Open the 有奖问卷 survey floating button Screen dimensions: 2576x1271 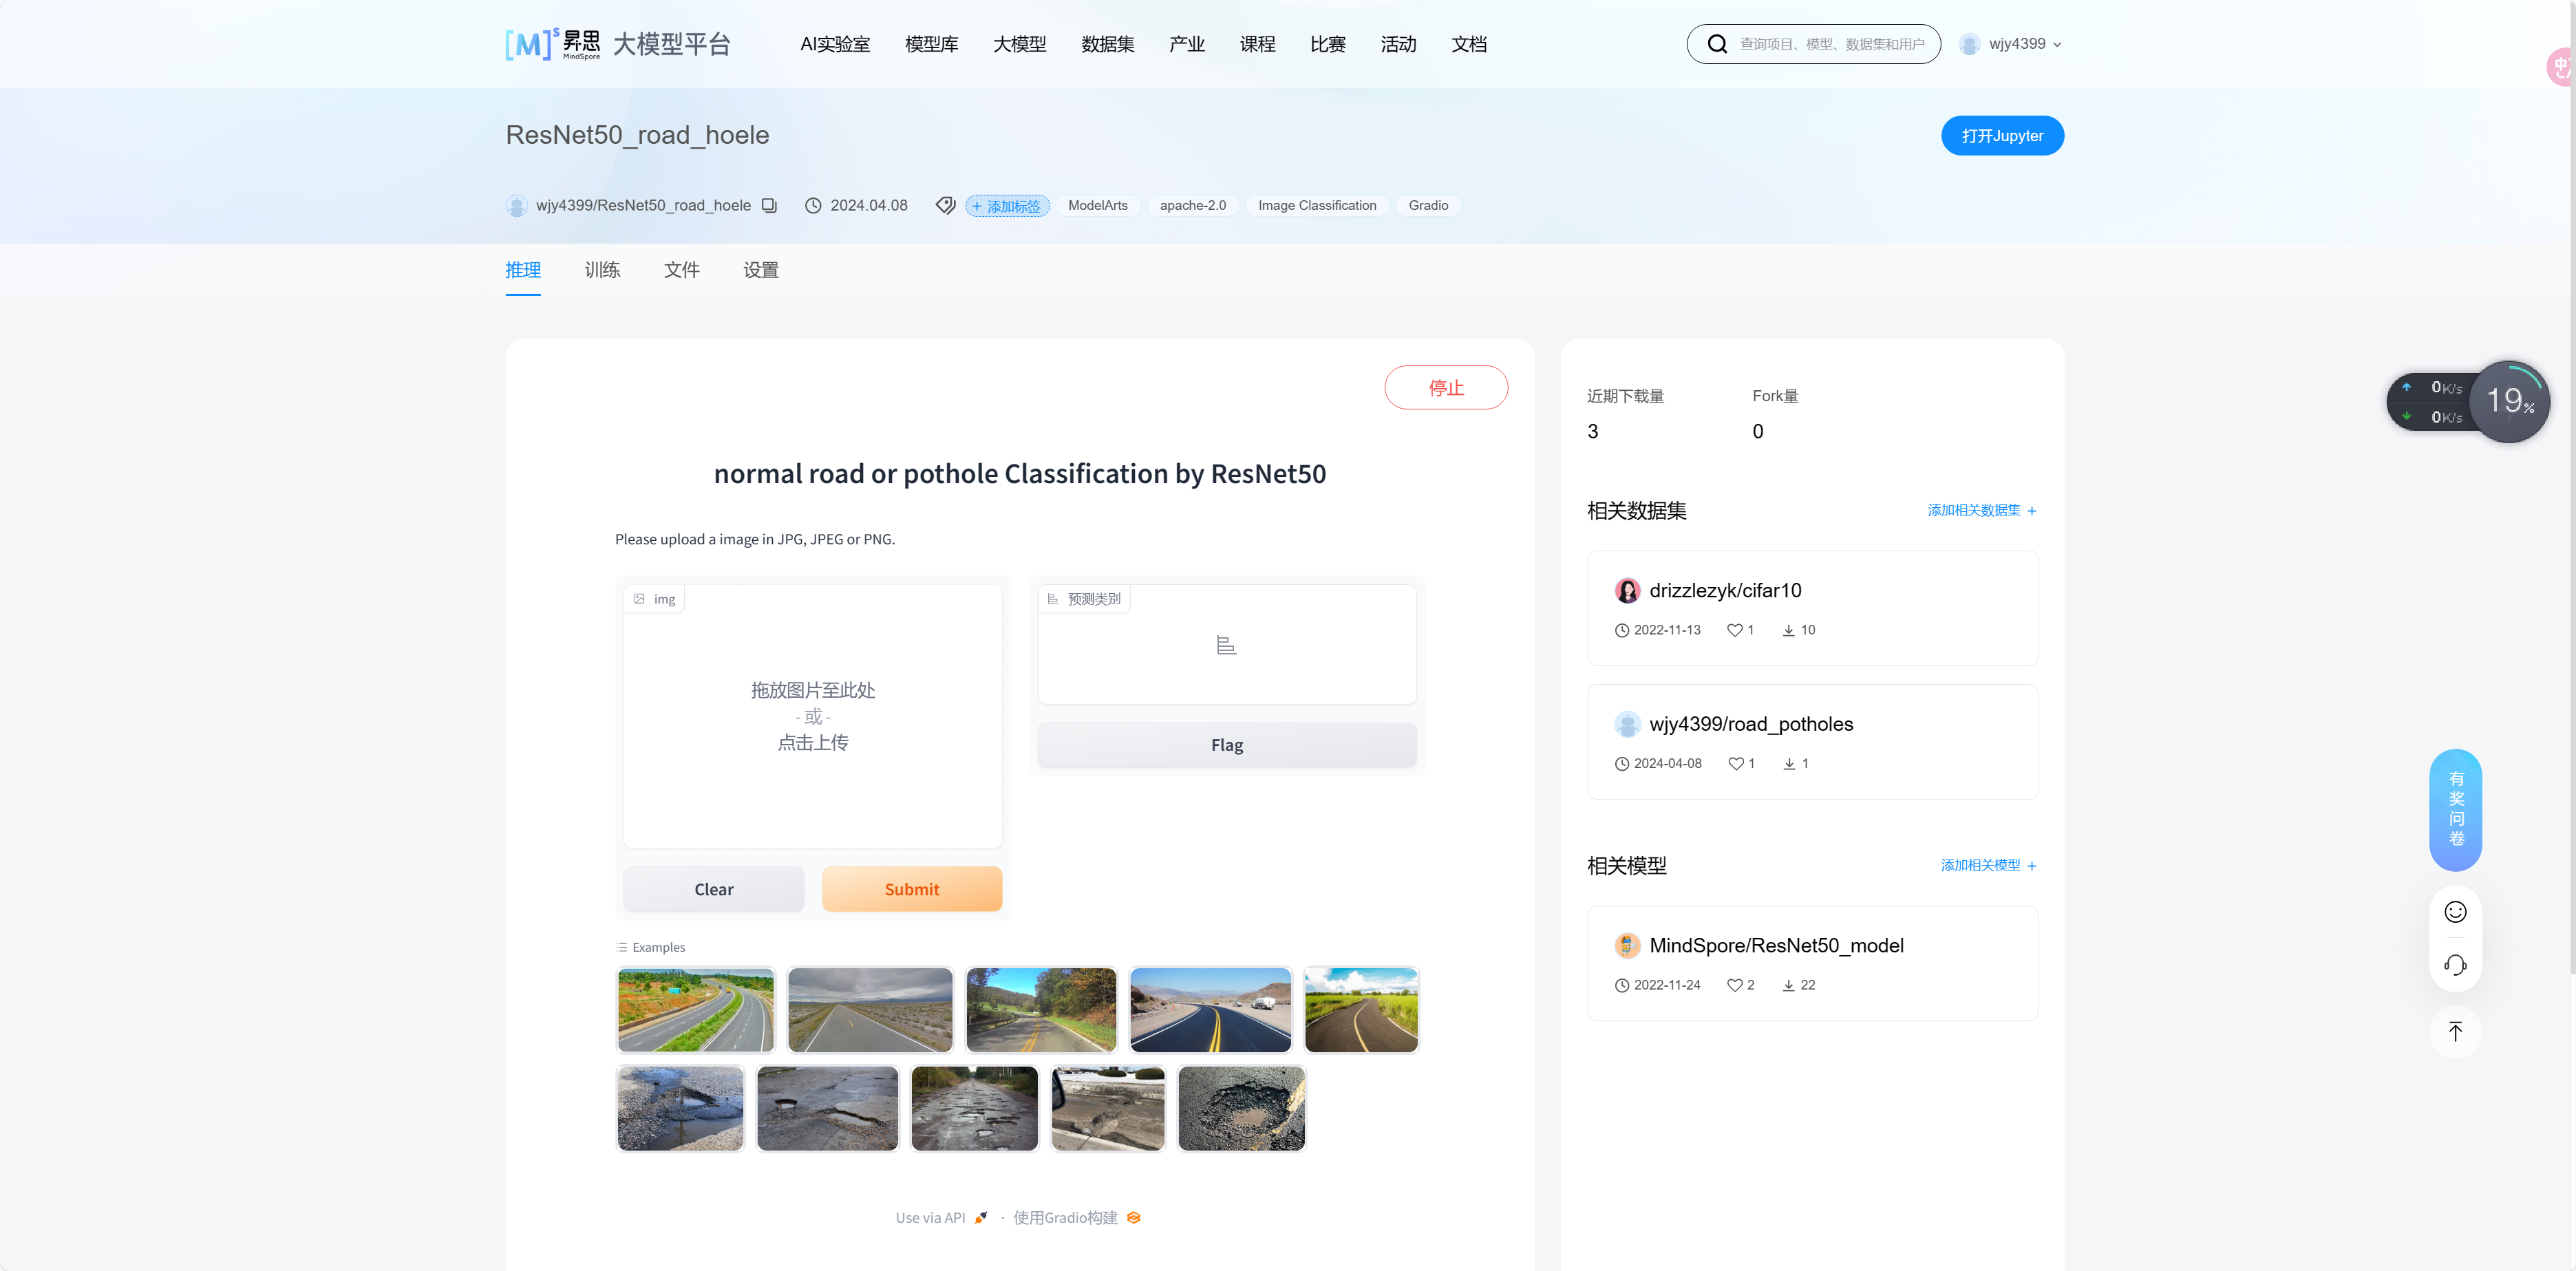(2455, 809)
